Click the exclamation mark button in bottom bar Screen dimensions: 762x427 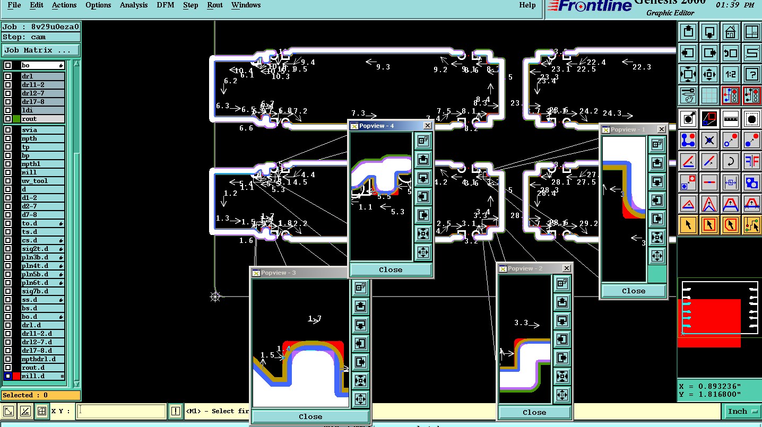click(175, 411)
